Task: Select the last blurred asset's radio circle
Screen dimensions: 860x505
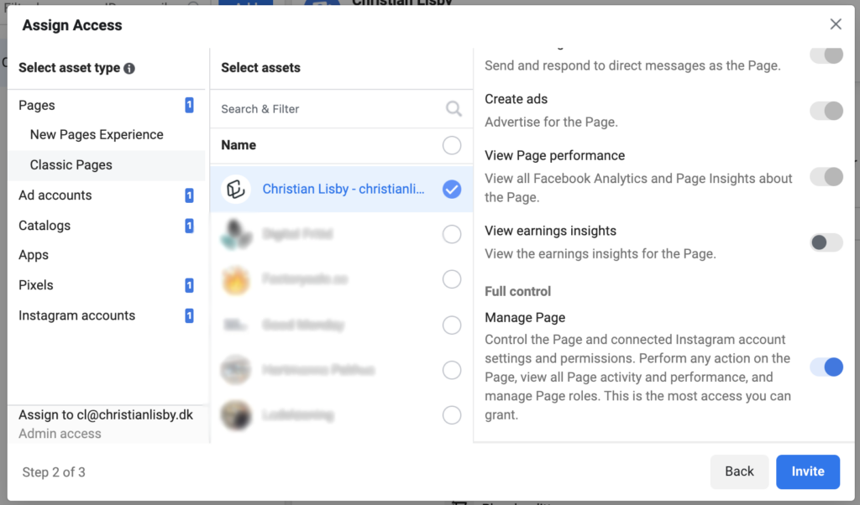Action: coord(451,415)
